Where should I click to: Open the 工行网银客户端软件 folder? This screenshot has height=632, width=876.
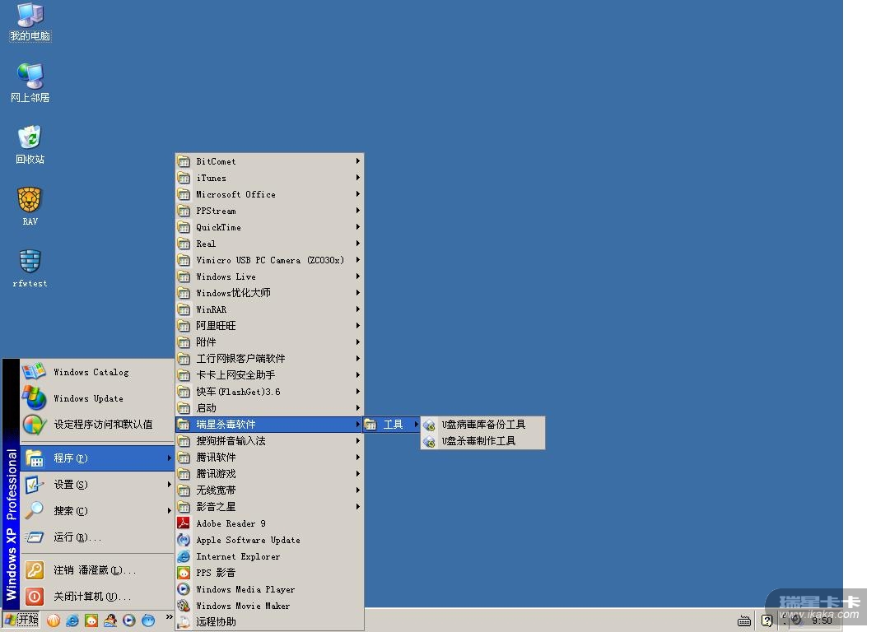point(270,359)
